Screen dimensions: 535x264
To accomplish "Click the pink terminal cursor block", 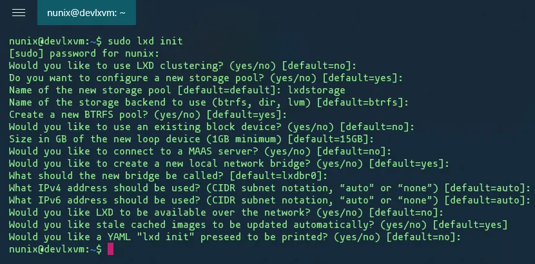I will pyautogui.click(x=111, y=249).
